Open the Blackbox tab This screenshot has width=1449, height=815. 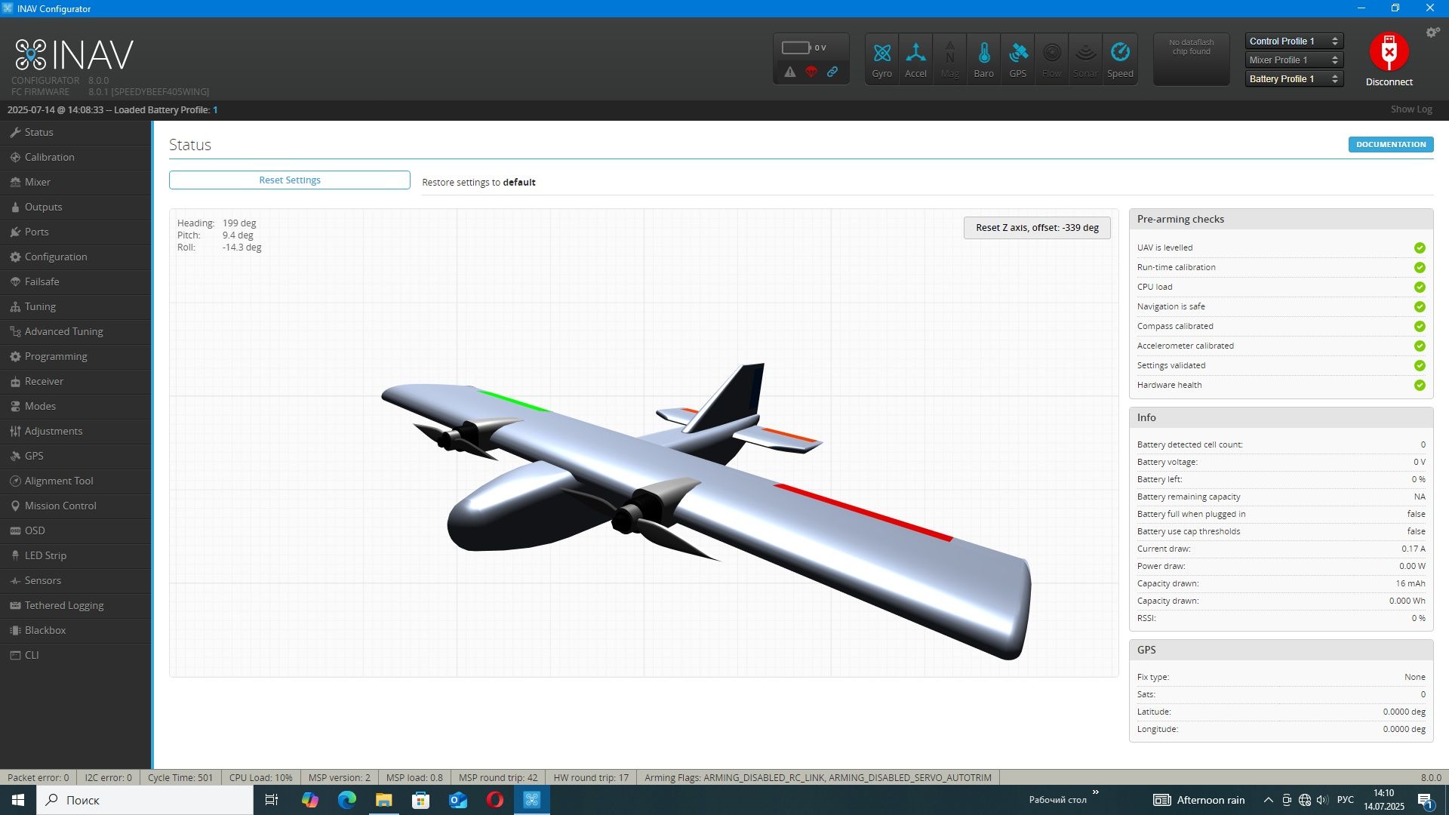tap(75, 630)
